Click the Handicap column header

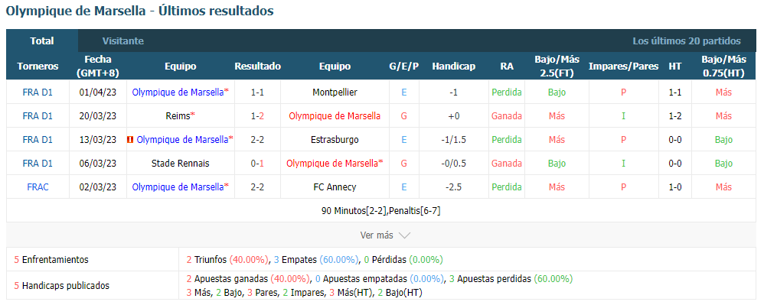[454, 67]
